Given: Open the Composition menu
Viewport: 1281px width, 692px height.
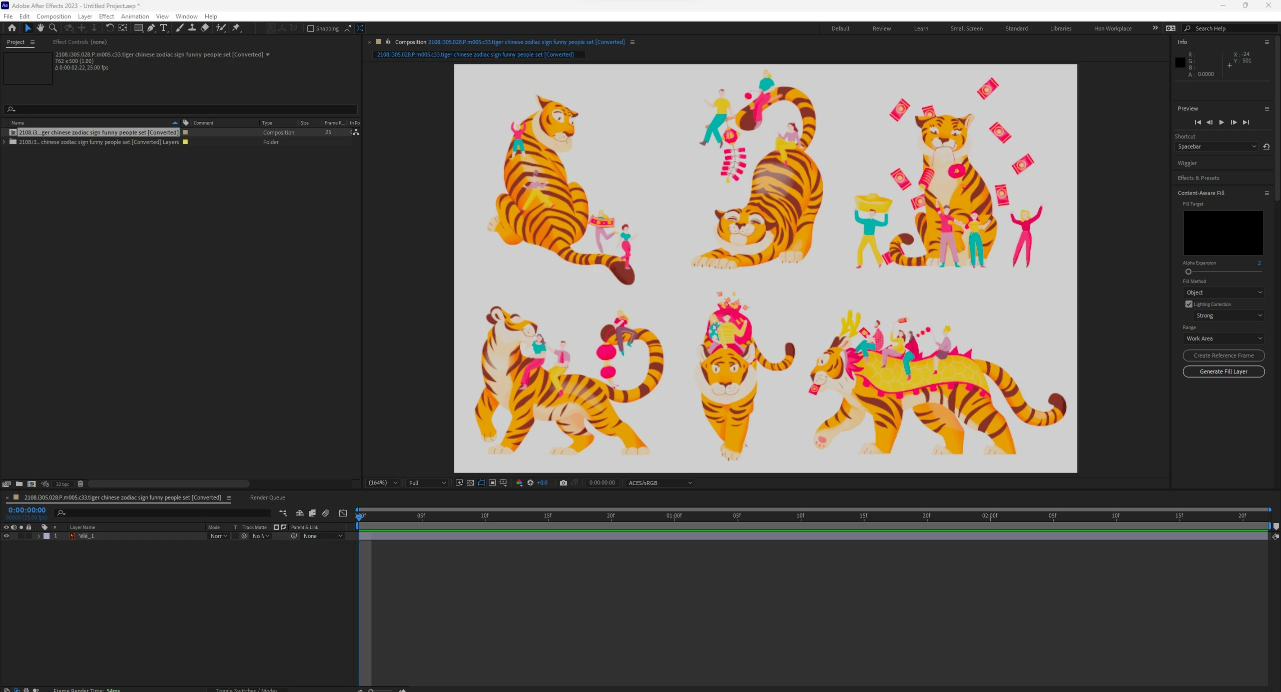Looking at the screenshot, I should tap(54, 16).
